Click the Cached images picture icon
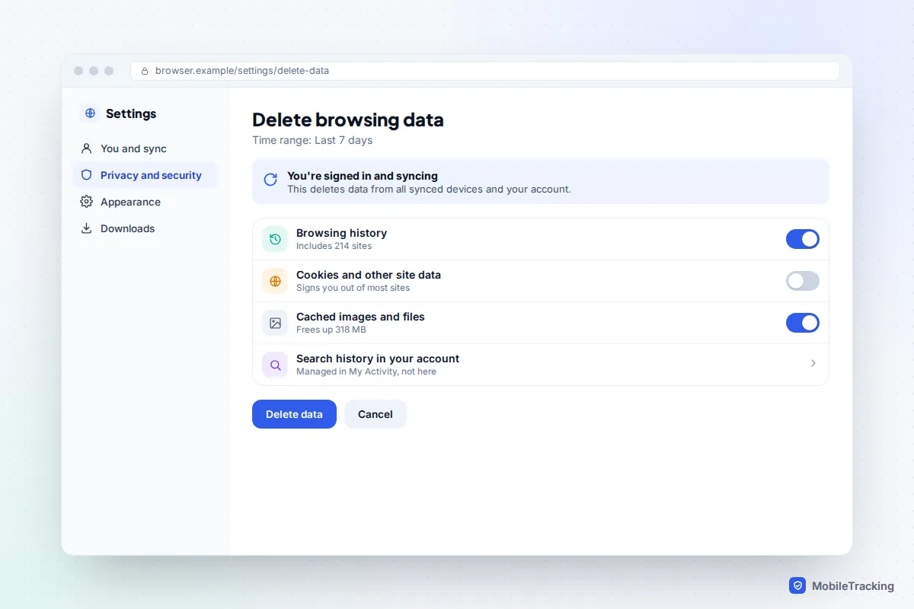This screenshot has height=609, width=914. tap(275, 323)
